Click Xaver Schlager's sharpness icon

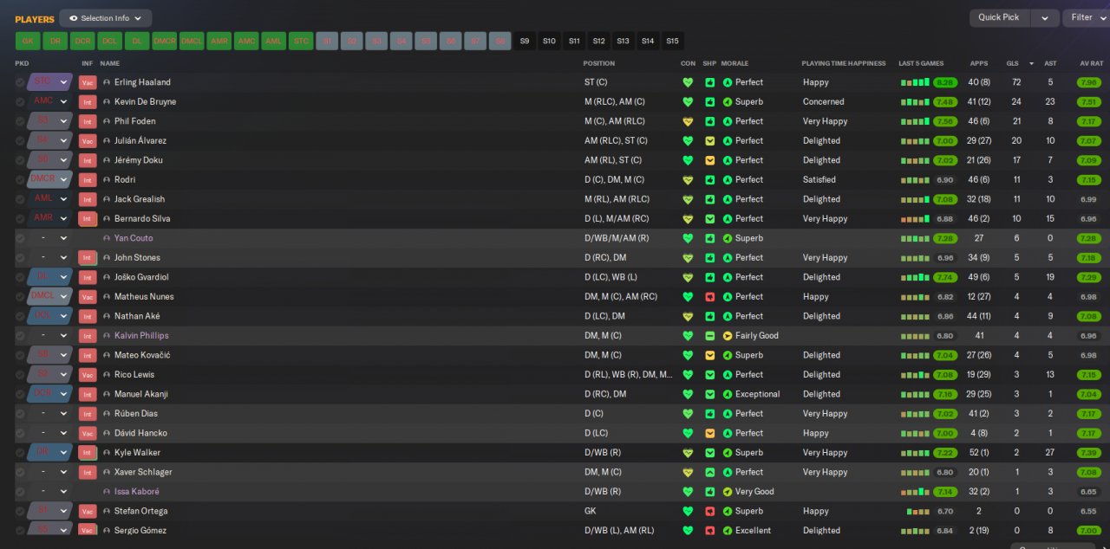(709, 472)
